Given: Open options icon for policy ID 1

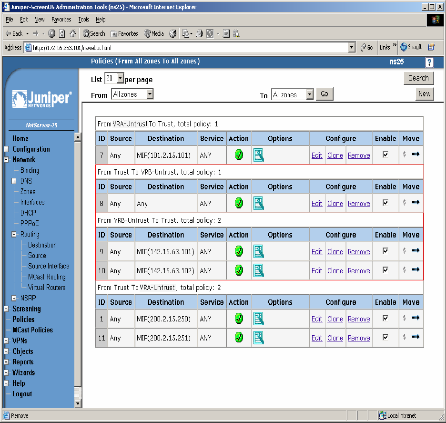Looking at the screenshot, I should pos(259,319).
